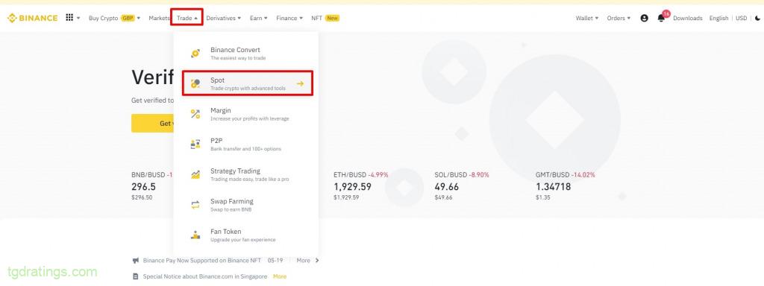Open Special Notice about Singapore
764x286 pixels.
coord(205,276)
